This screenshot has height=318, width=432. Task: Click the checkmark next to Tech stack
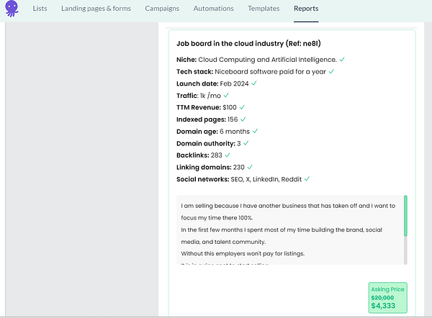[x=331, y=71]
